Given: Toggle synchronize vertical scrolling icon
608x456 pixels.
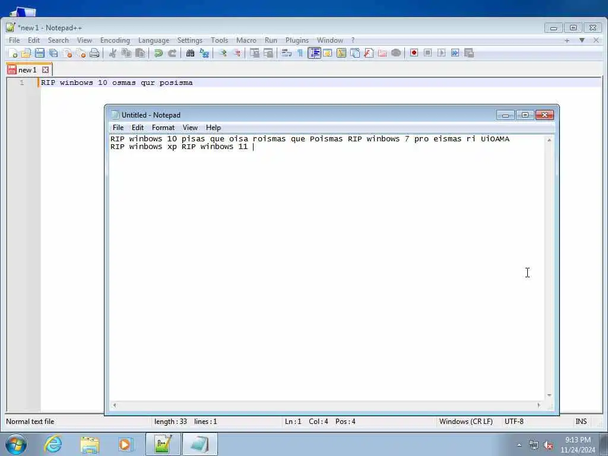Looking at the screenshot, I should tap(254, 53).
